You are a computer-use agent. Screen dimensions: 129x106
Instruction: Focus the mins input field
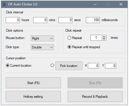[x=40, y=20]
